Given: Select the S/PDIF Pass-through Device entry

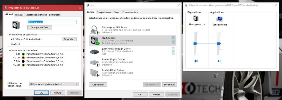Looking at the screenshot, I should click(x=132, y=51).
